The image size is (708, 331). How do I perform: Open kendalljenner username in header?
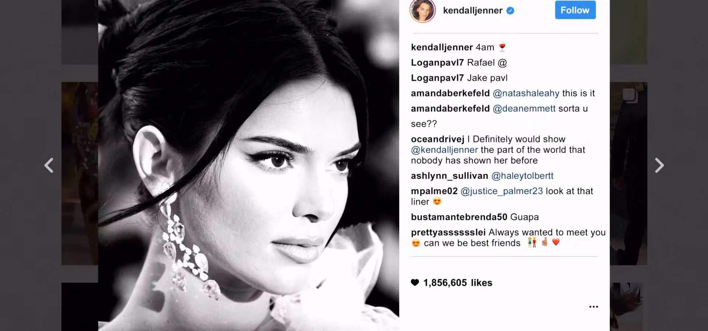click(x=472, y=11)
